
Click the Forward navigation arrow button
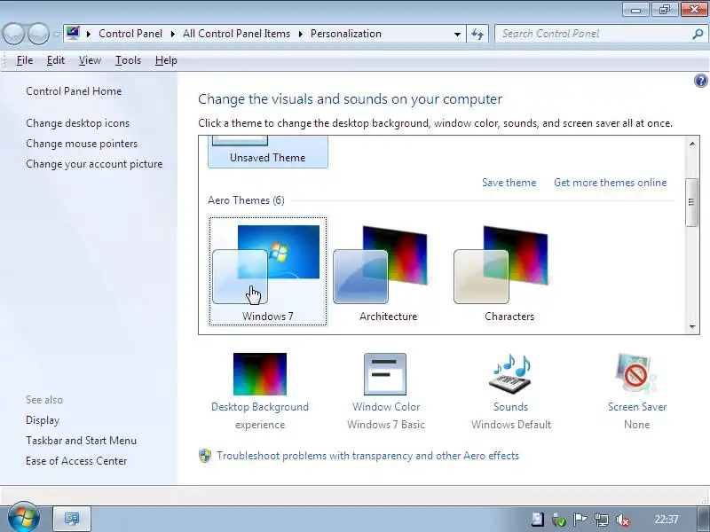(38, 34)
